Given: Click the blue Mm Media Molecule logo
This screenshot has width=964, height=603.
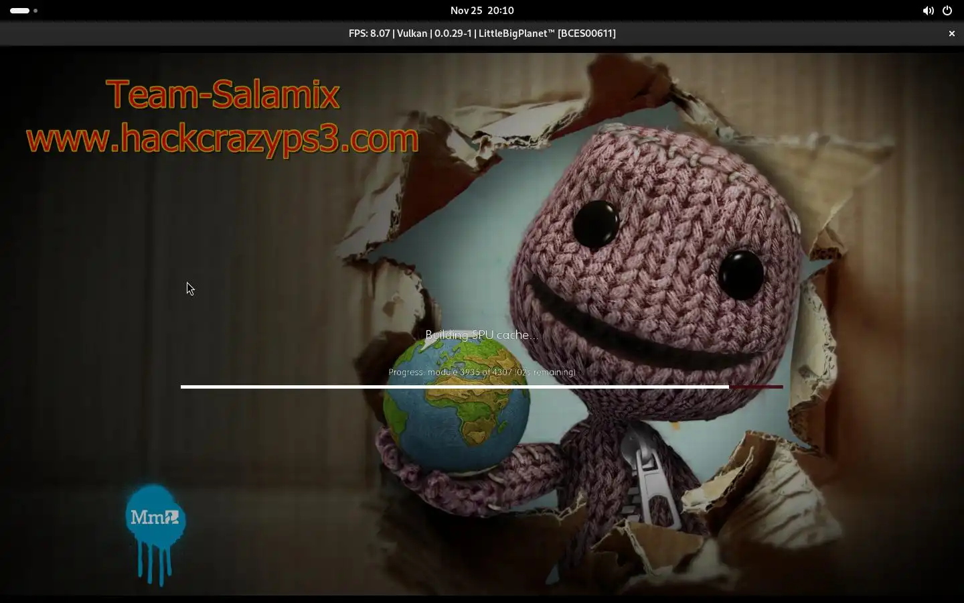Looking at the screenshot, I should click(155, 535).
